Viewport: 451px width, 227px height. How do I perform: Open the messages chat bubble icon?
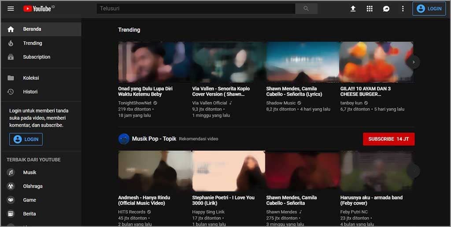tap(386, 9)
